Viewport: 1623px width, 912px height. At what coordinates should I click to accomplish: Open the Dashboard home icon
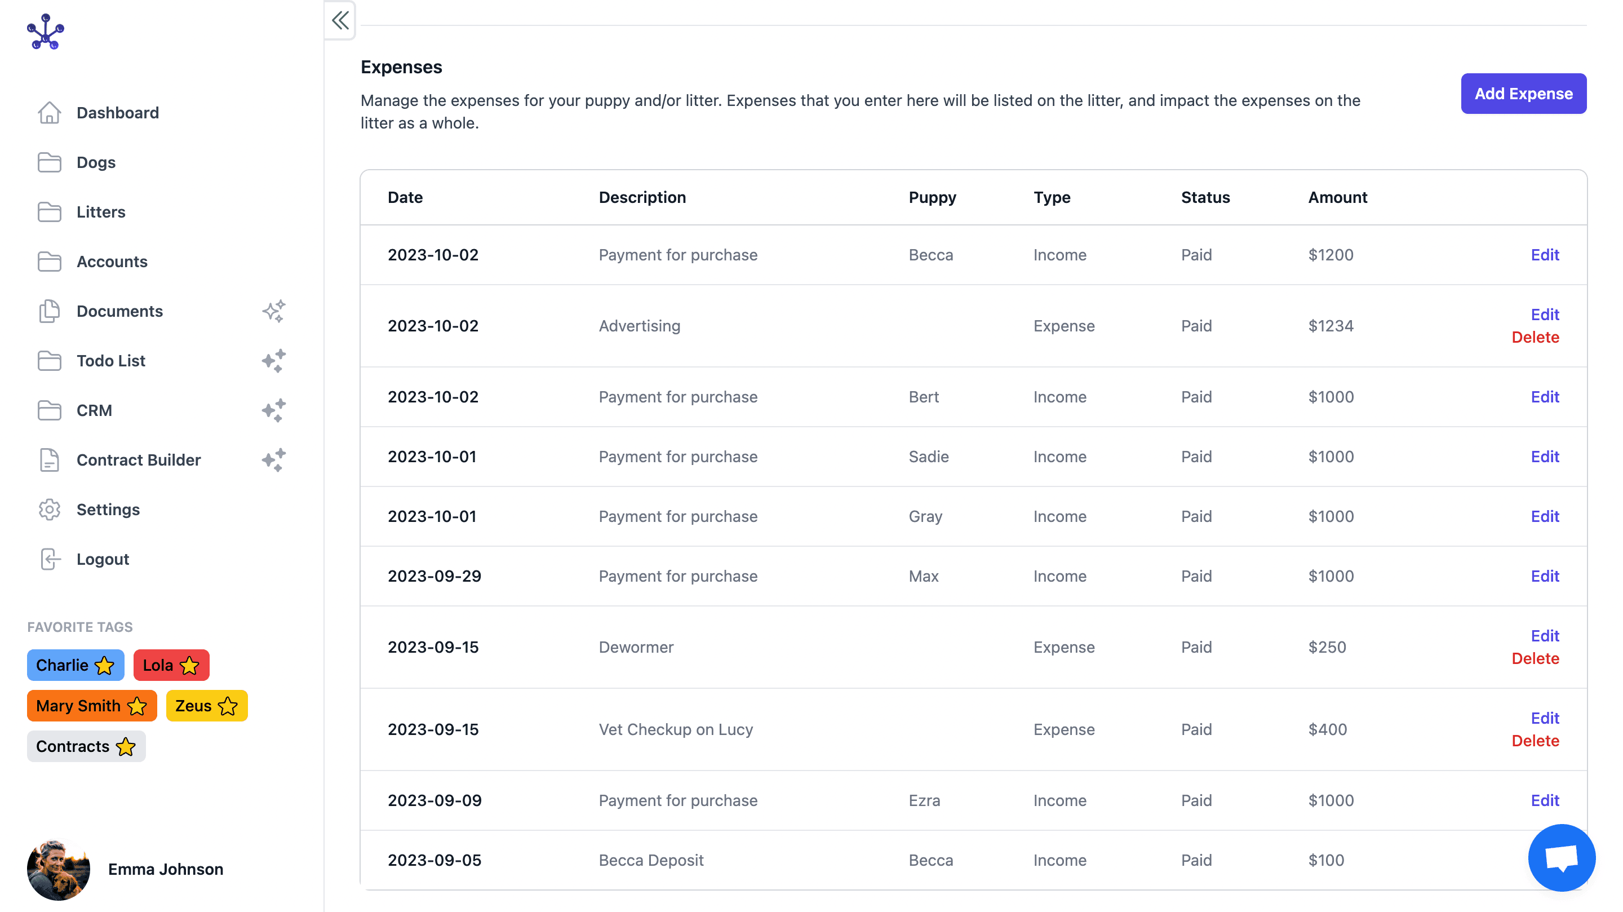pyautogui.click(x=49, y=112)
